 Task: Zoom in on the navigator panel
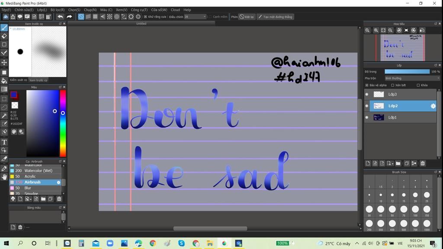(376, 30)
